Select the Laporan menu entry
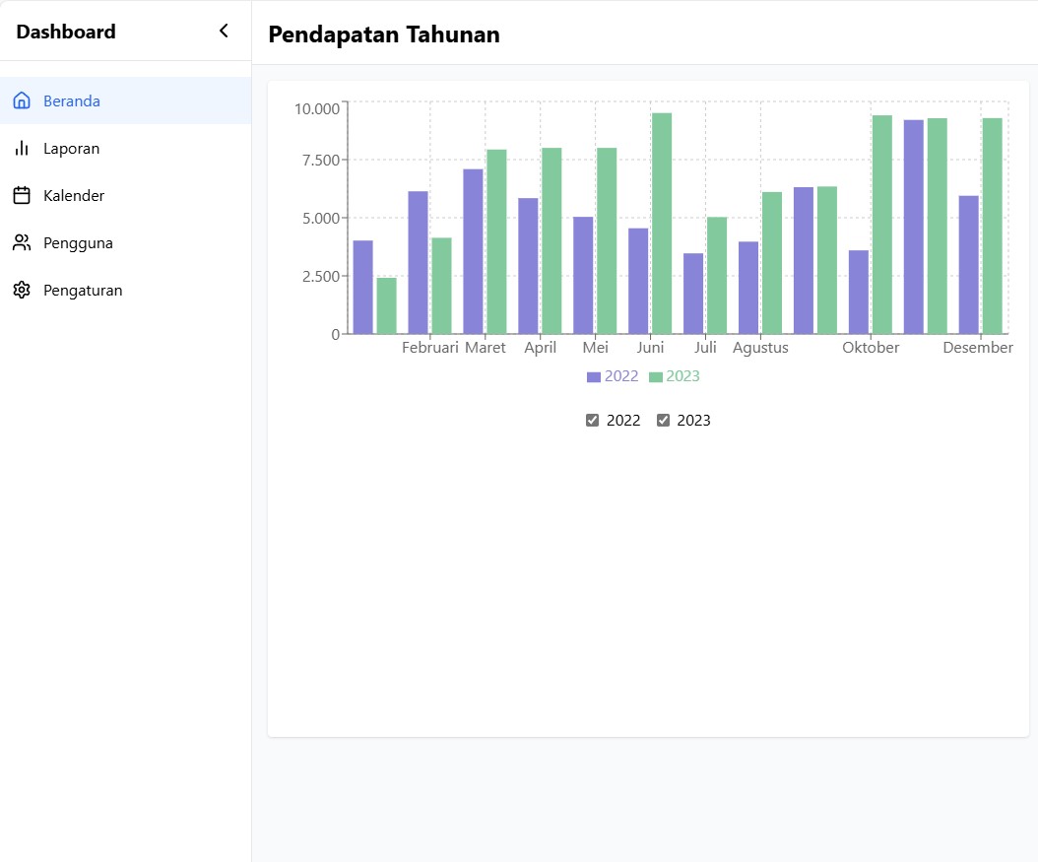The height and width of the screenshot is (862, 1038). (x=70, y=148)
